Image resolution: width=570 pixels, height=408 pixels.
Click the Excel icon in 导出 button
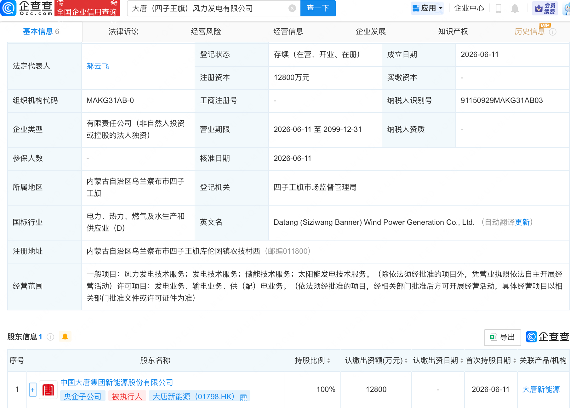(493, 337)
